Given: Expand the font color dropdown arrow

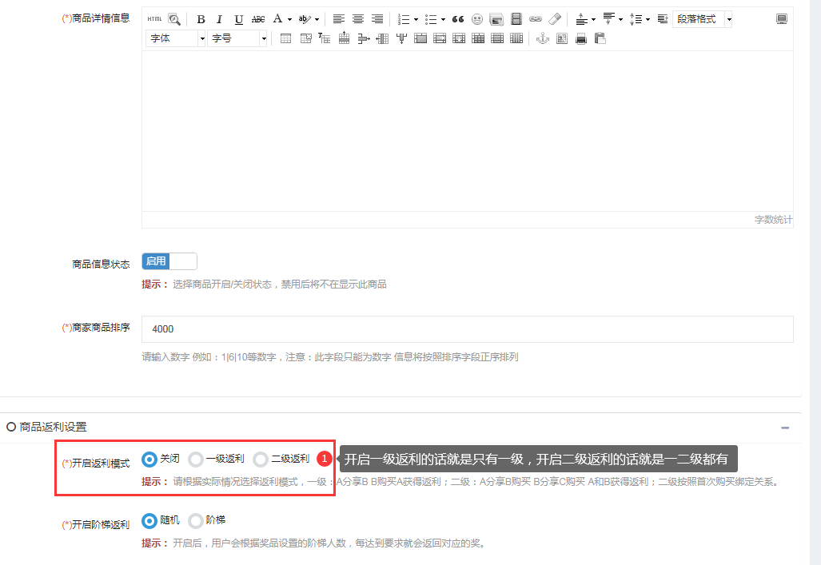Looking at the screenshot, I should (x=289, y=19).
